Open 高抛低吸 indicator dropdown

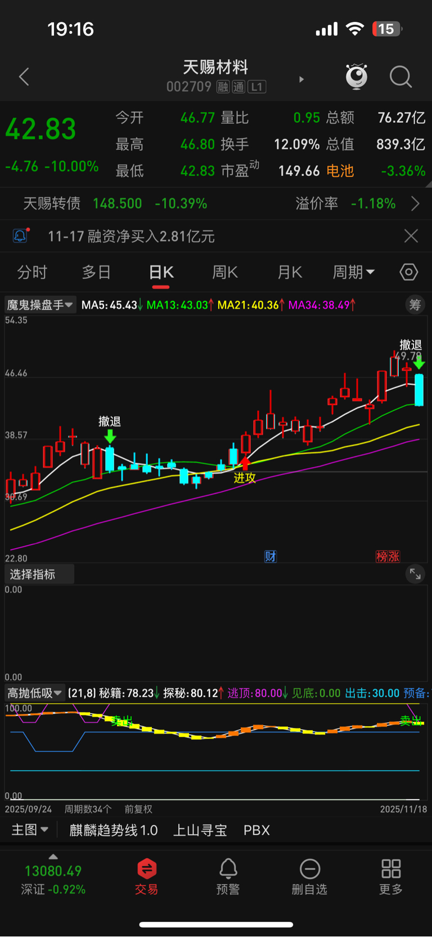pos(35,693)
